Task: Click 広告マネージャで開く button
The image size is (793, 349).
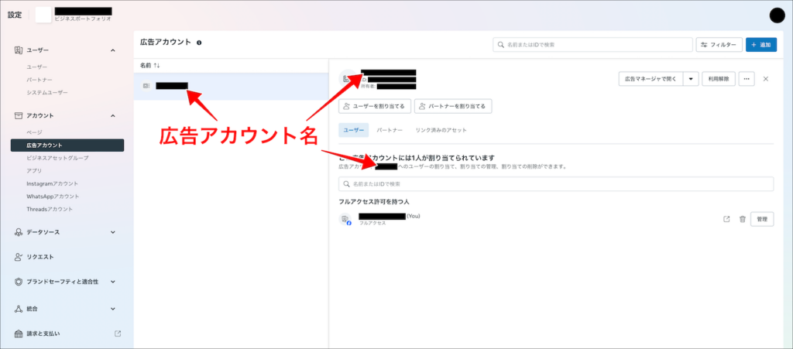Action: pos(651,79)
